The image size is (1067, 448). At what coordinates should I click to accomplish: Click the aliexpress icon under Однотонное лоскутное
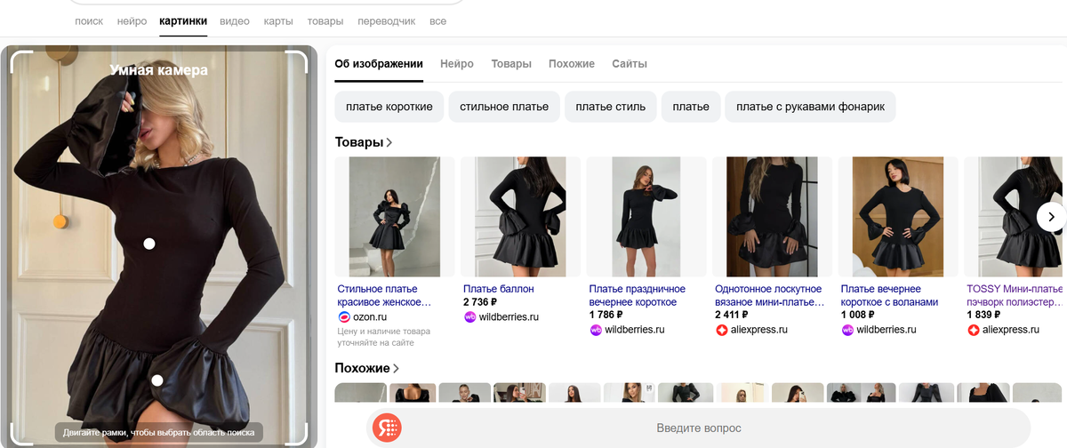coord(722,330)
